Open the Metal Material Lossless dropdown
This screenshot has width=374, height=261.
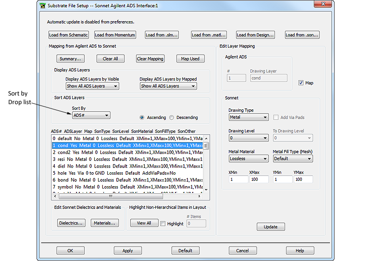click(x=249, y=159)
